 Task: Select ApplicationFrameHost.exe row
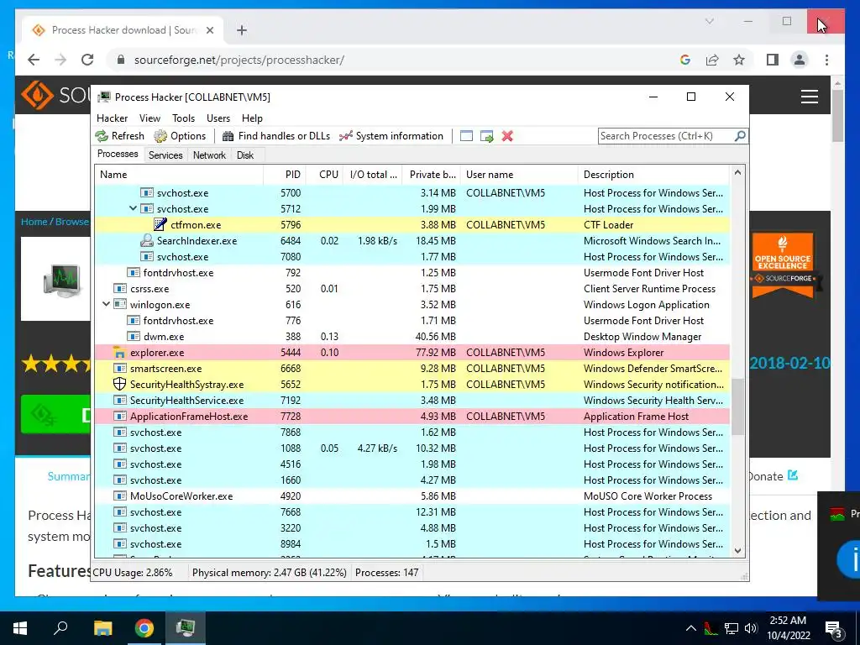coord(412,417)
